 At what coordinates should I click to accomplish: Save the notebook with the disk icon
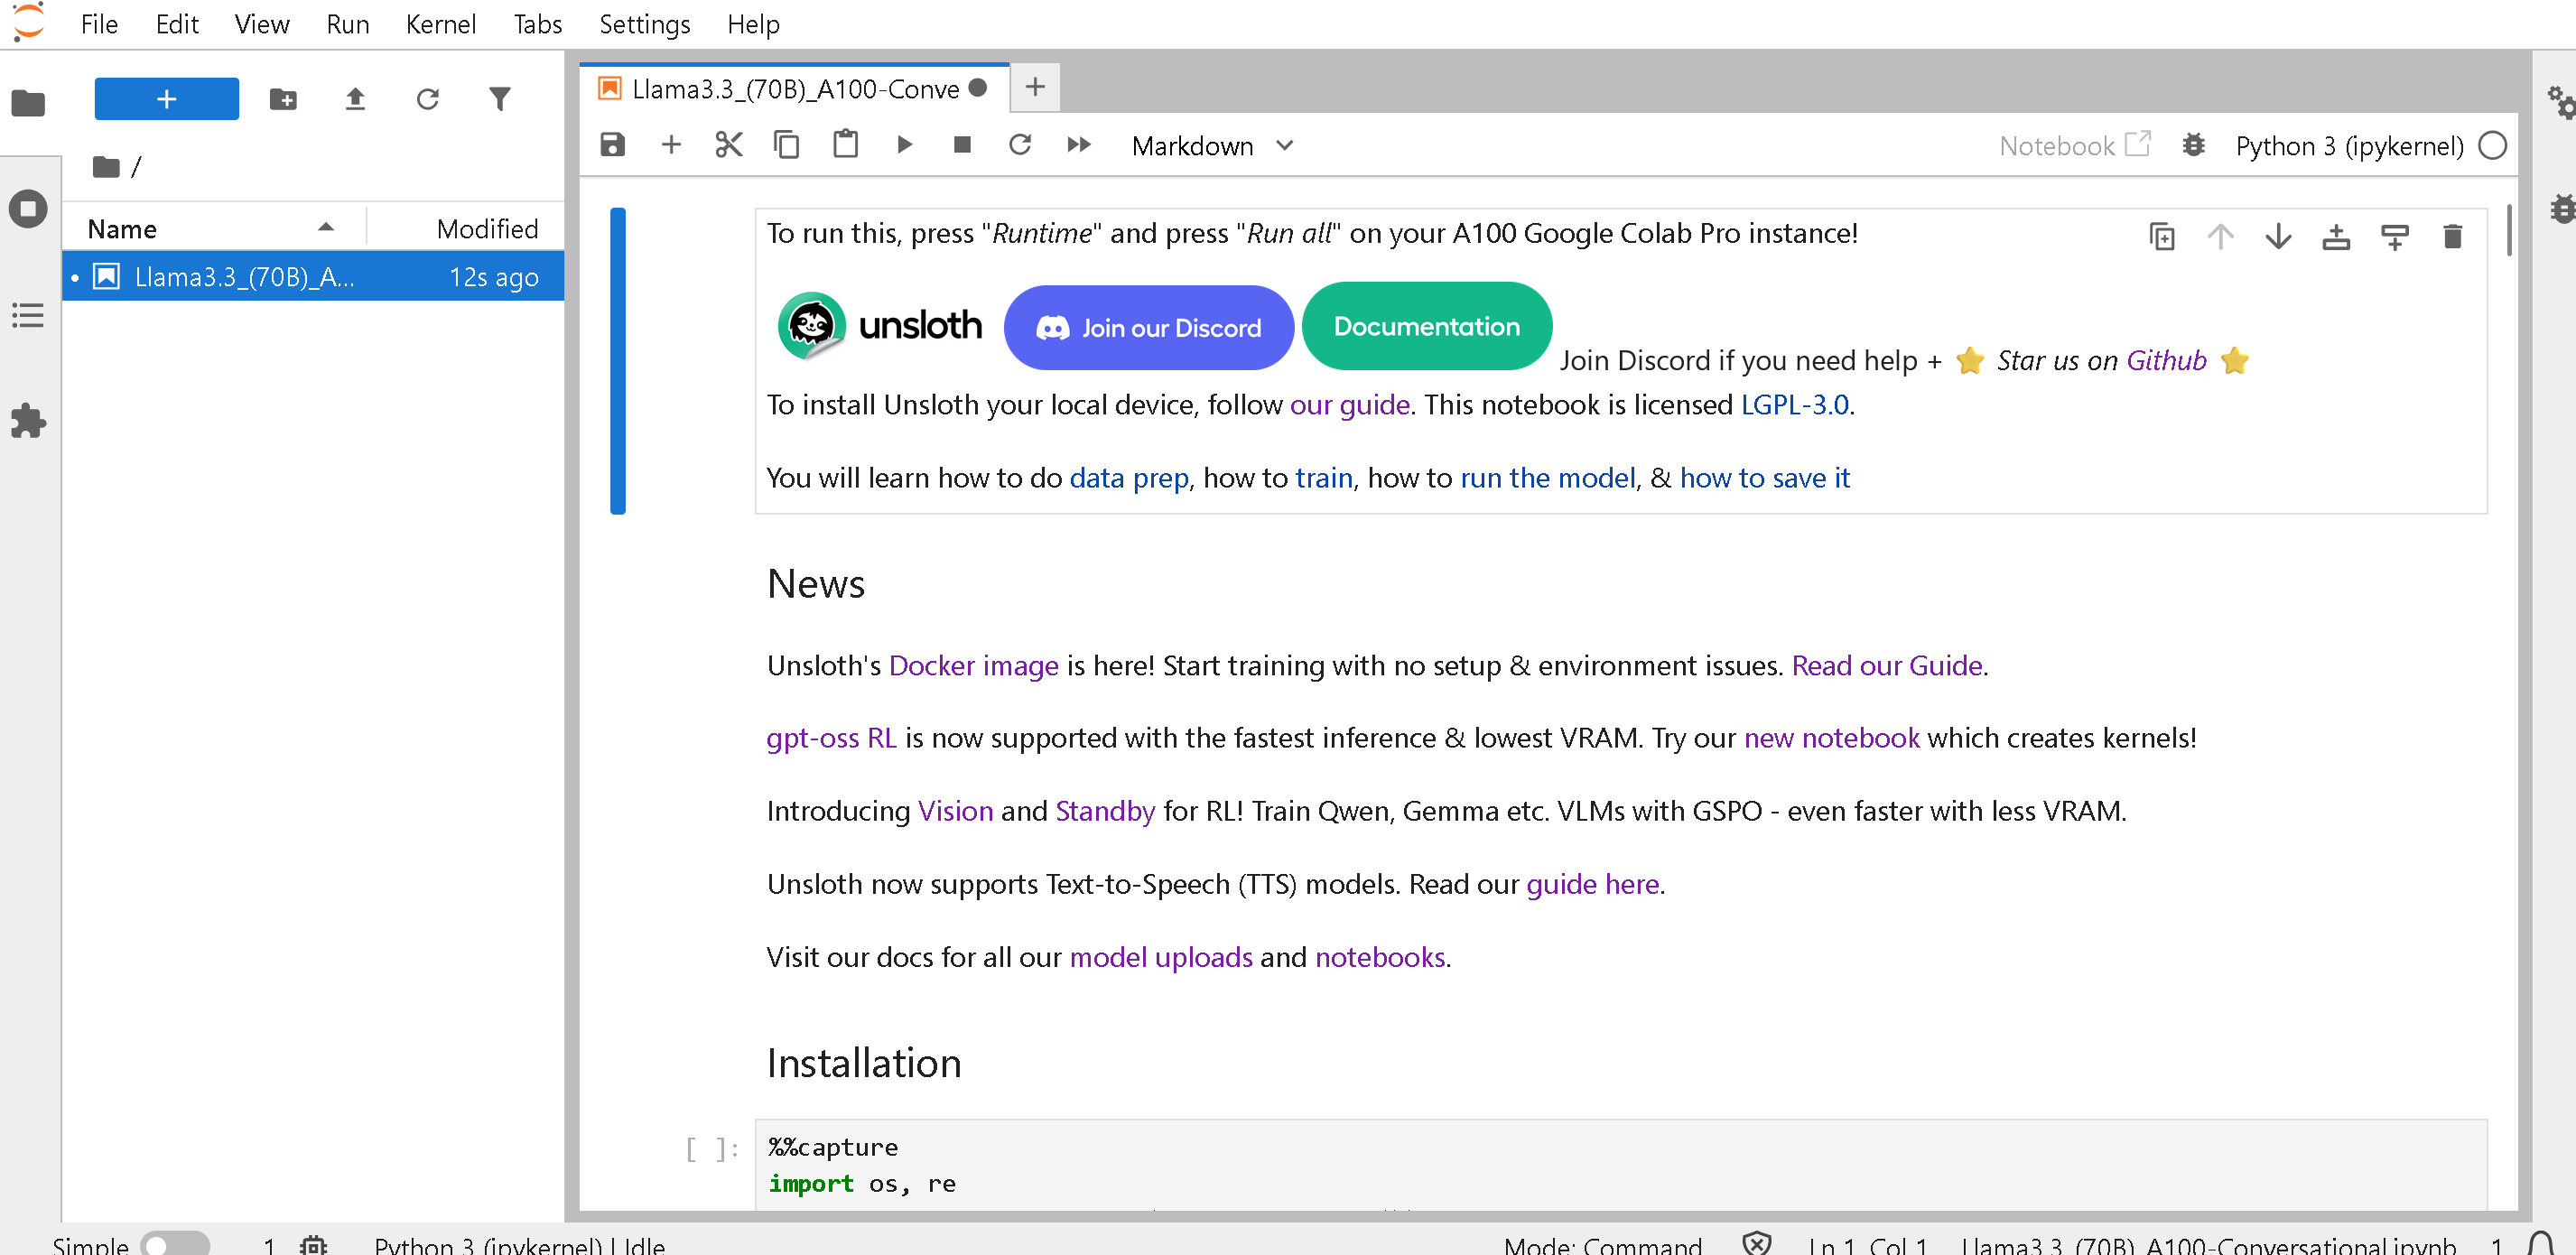[x=612, y=145]
